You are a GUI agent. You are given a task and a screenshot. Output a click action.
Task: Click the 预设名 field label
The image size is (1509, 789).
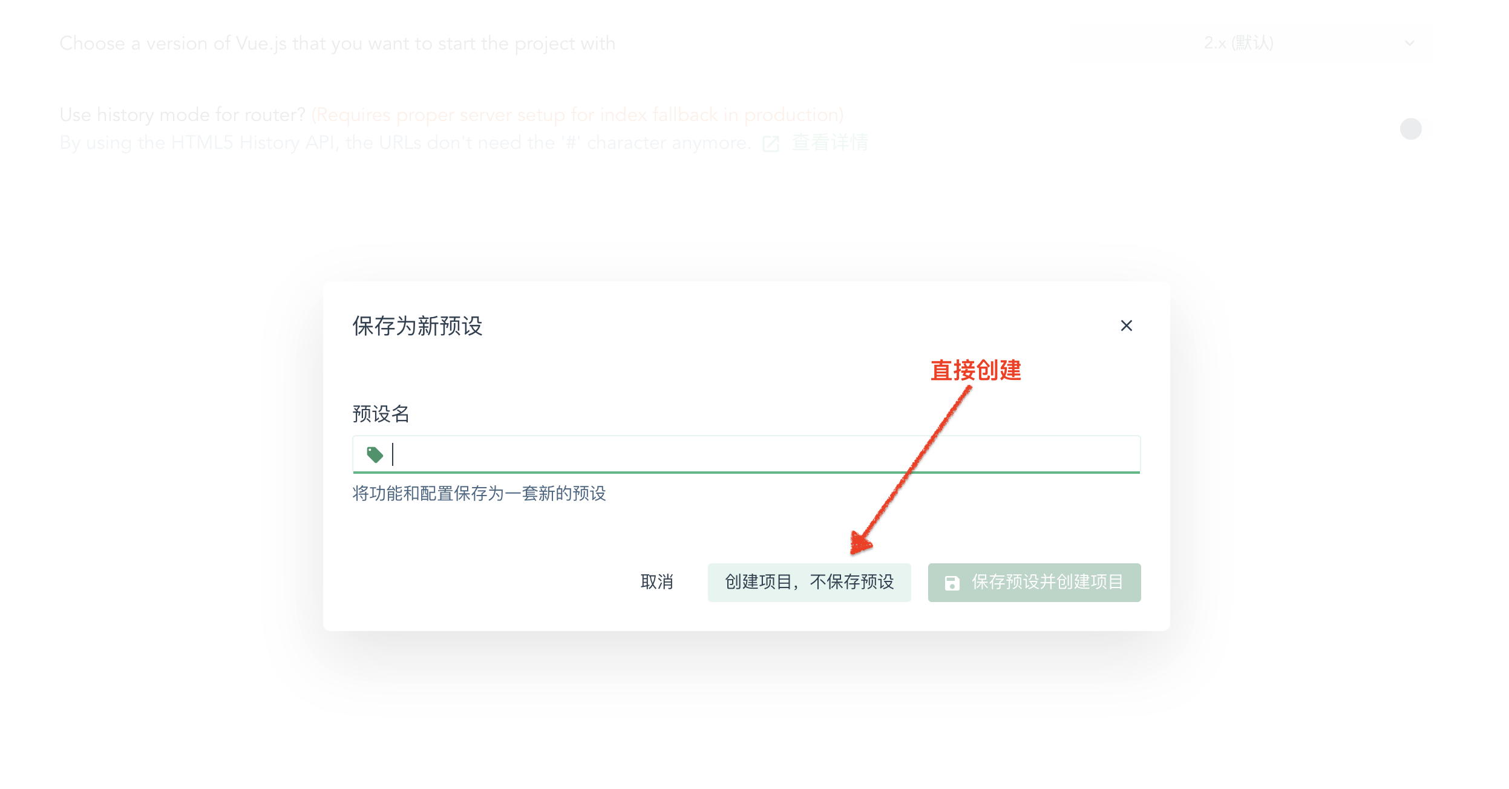coord(381,414)
